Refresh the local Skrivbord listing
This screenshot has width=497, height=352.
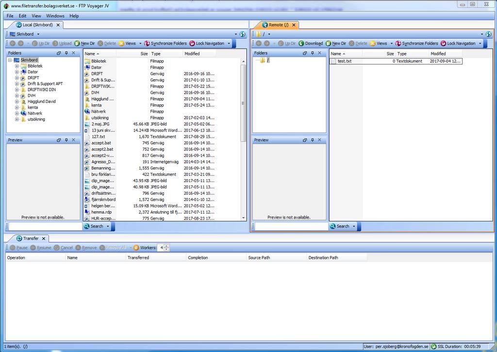(243, 34)
